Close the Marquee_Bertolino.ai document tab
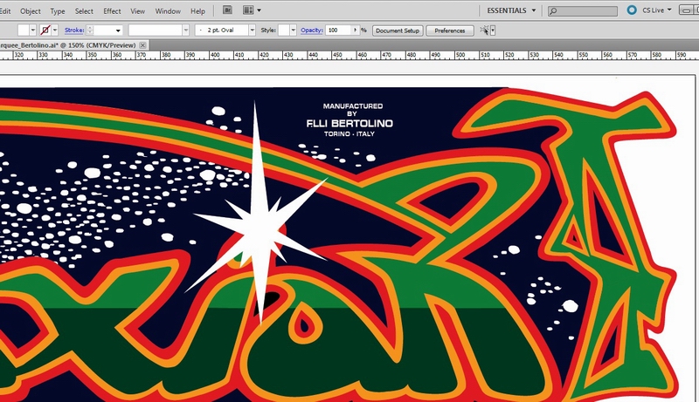The height and width of the screenshot is (402, 699). point(142,45)
